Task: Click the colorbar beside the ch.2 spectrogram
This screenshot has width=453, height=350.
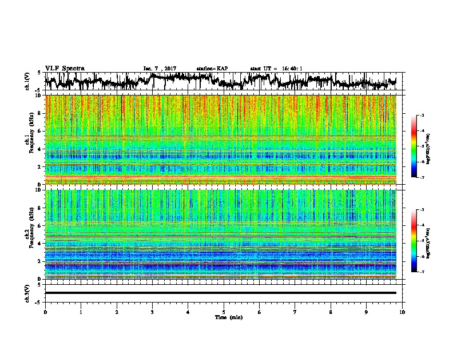Action: tap(414, 241)
